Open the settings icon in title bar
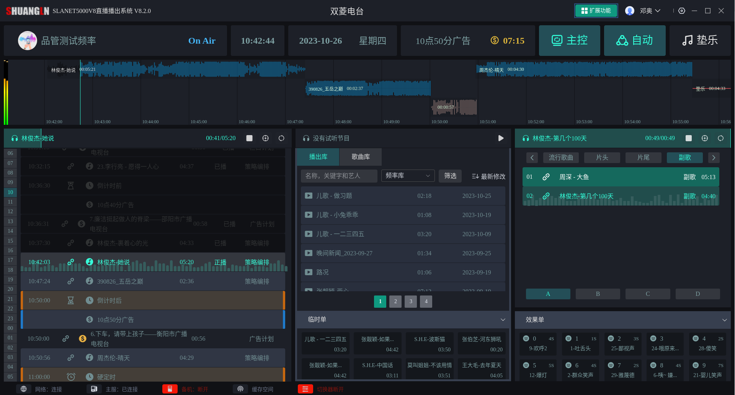 click(682, 11)
